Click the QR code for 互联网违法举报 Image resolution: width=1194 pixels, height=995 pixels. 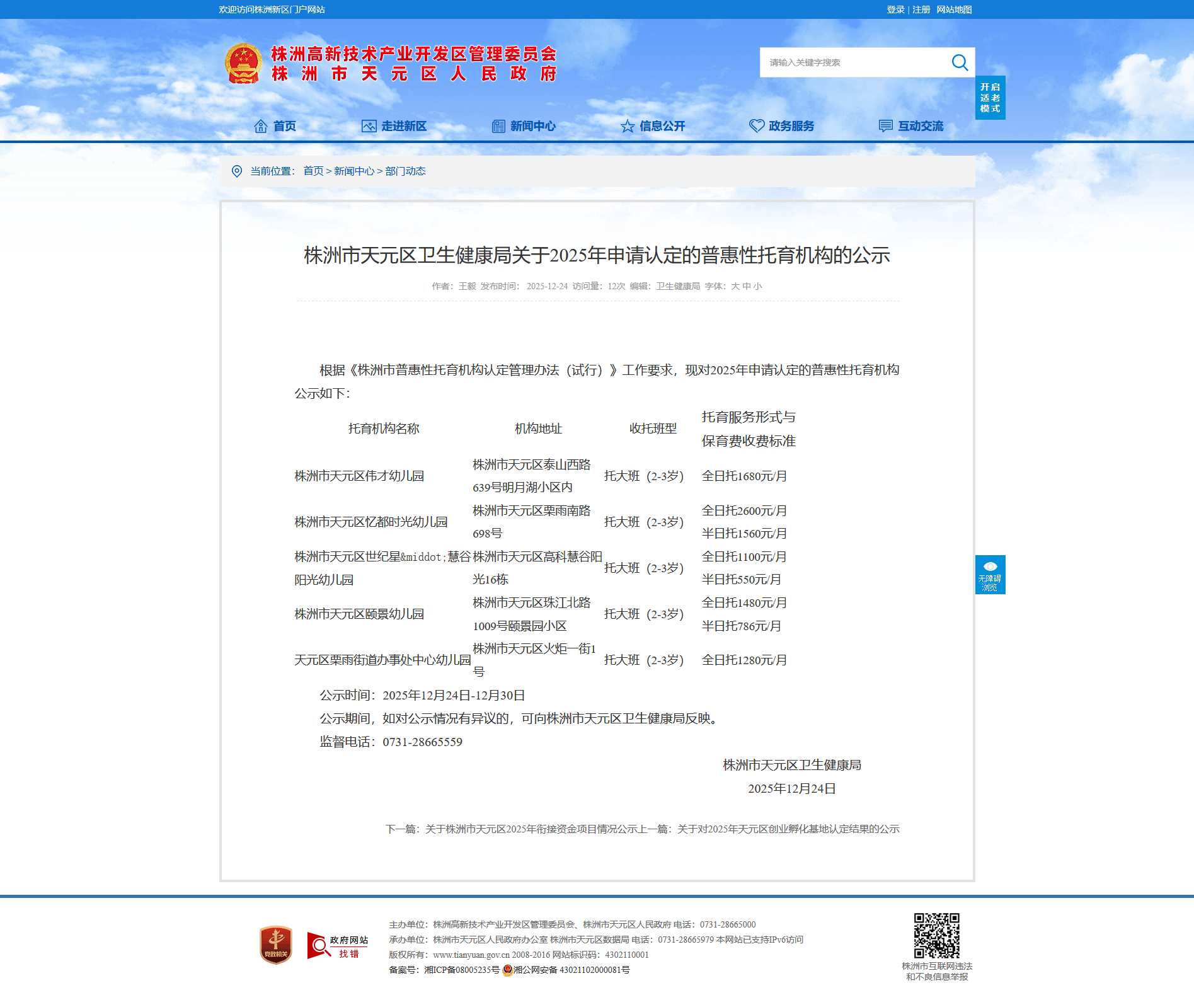(936, 936)
